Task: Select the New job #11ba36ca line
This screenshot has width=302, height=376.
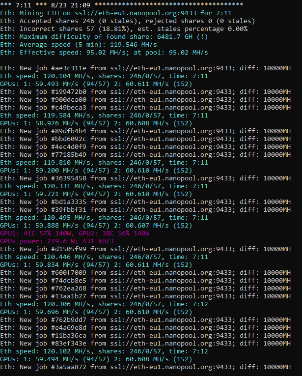Action: 145,336
